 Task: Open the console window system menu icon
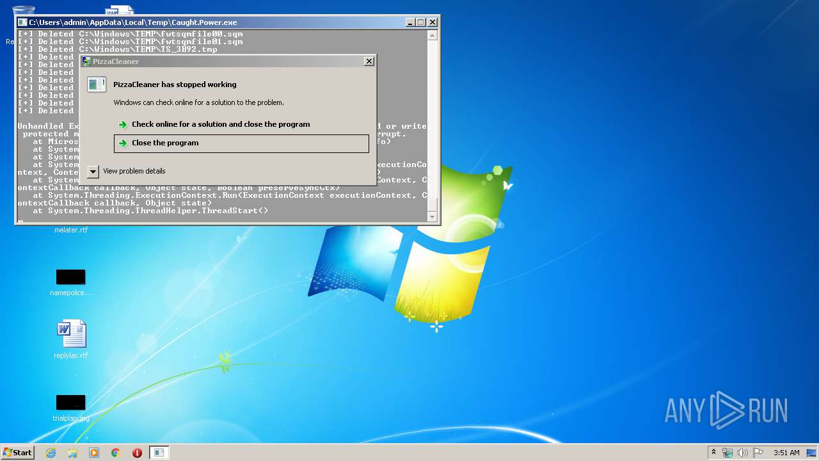22,22
